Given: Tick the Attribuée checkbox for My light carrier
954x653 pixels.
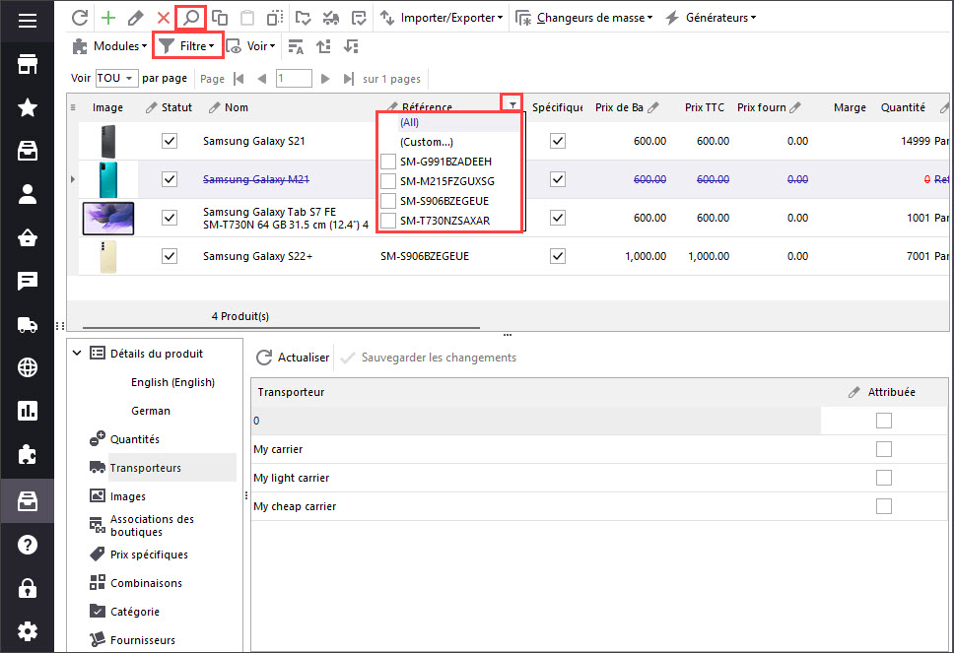Looking at the screenshot, I should 884,478.
